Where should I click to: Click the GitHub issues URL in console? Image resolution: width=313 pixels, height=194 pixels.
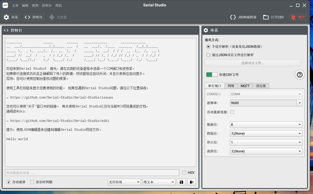pos(61,97)
